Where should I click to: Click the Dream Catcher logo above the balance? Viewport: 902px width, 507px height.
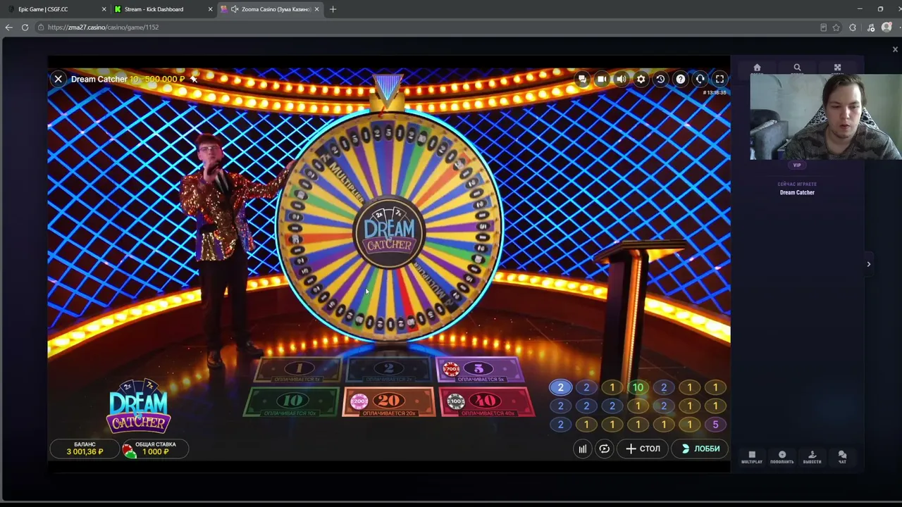[138, 406]
